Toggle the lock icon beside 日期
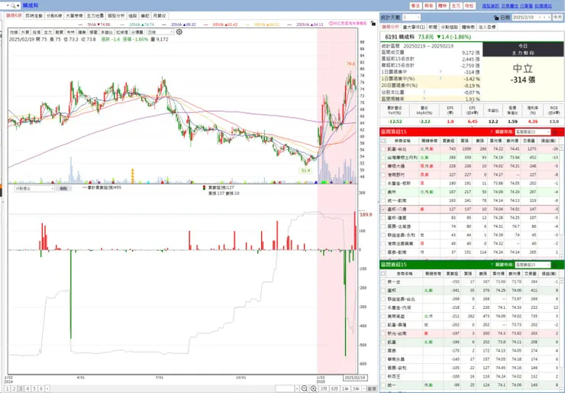 click(496, 18)
